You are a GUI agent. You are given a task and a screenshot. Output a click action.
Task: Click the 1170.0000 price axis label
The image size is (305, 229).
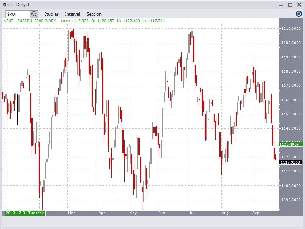[x=291, y=86]
